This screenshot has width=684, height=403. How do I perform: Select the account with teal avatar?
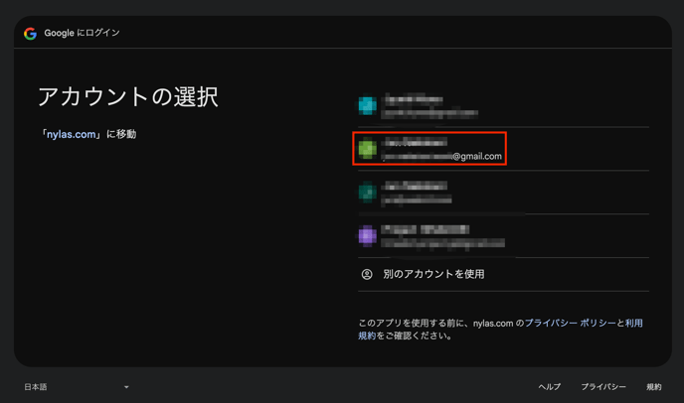click(x=503, y=193)
